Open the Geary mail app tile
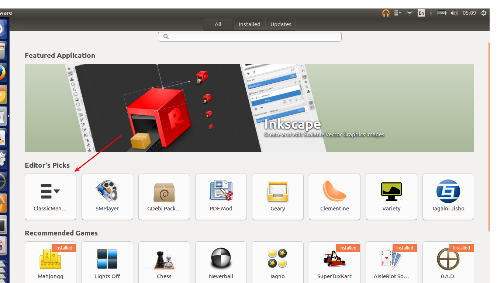This screenshot has height=283, width=504. pyautogui.click(x=278, y=197)
